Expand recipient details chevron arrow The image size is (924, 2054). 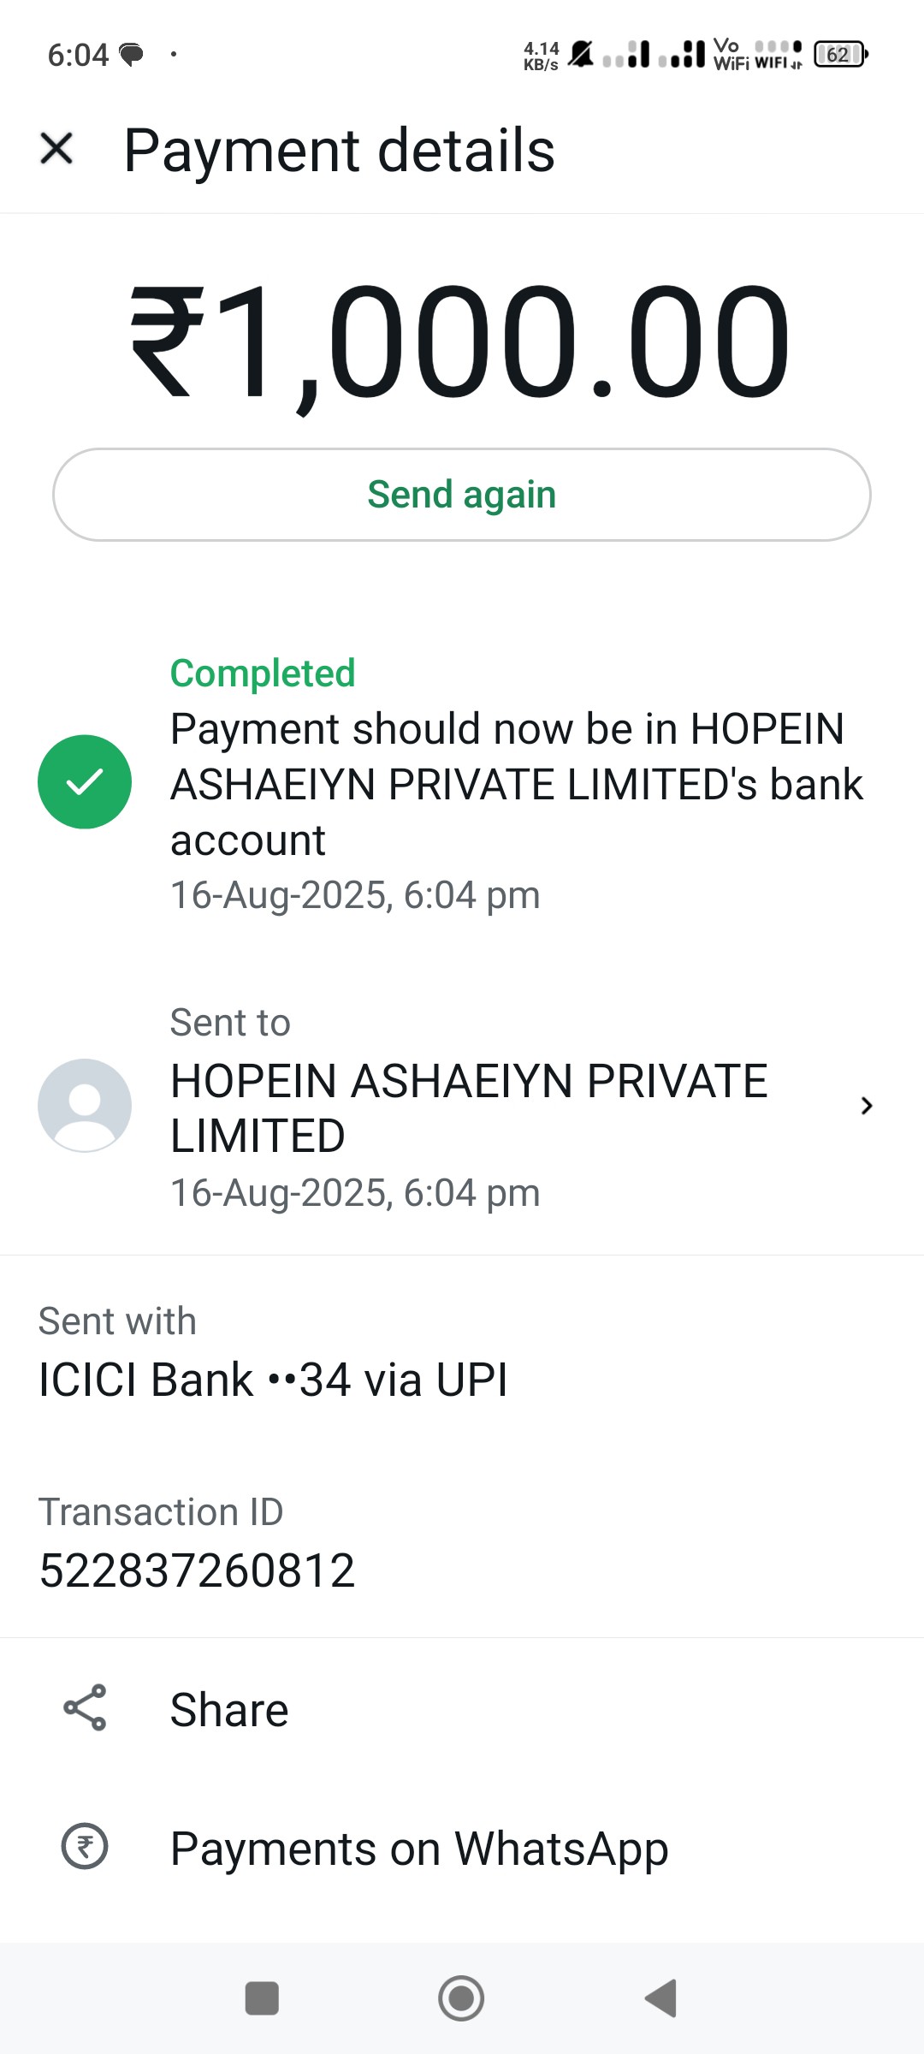point(867,1106)
